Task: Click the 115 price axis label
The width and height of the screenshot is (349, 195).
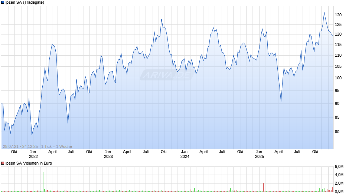Action: pyautogui.click(x=338, y=45)
